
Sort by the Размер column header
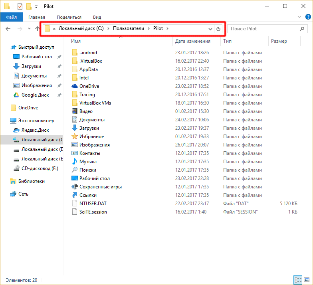pyautogui.click(x=279, y=41)
